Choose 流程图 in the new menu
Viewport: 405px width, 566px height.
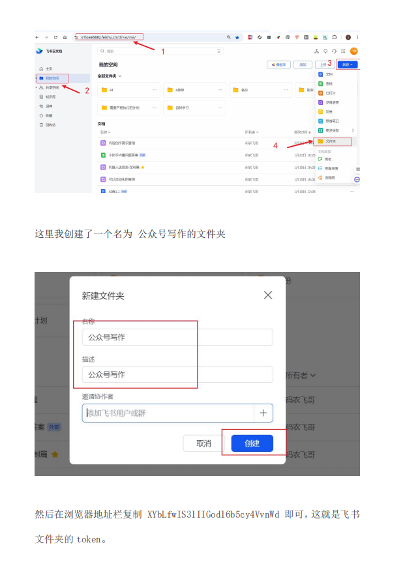[336, 178]
